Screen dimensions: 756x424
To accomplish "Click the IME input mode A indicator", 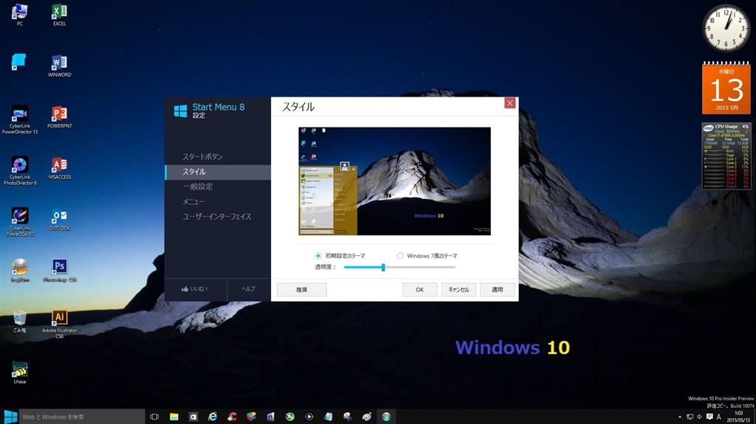I will pyautogui.click(x=718, y=417).
